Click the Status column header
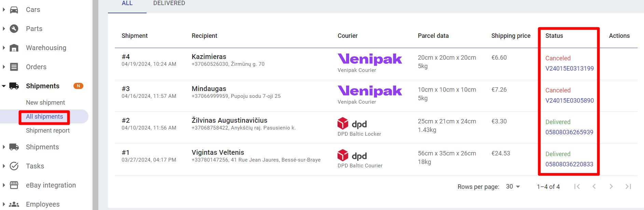 point(554,36)
